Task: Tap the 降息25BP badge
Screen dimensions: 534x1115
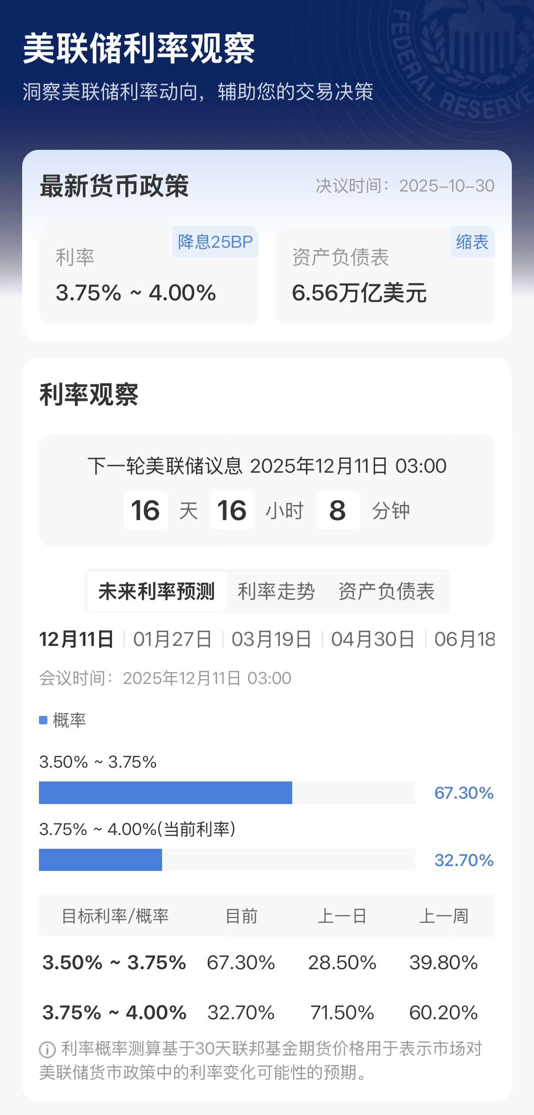Action: 215,242
